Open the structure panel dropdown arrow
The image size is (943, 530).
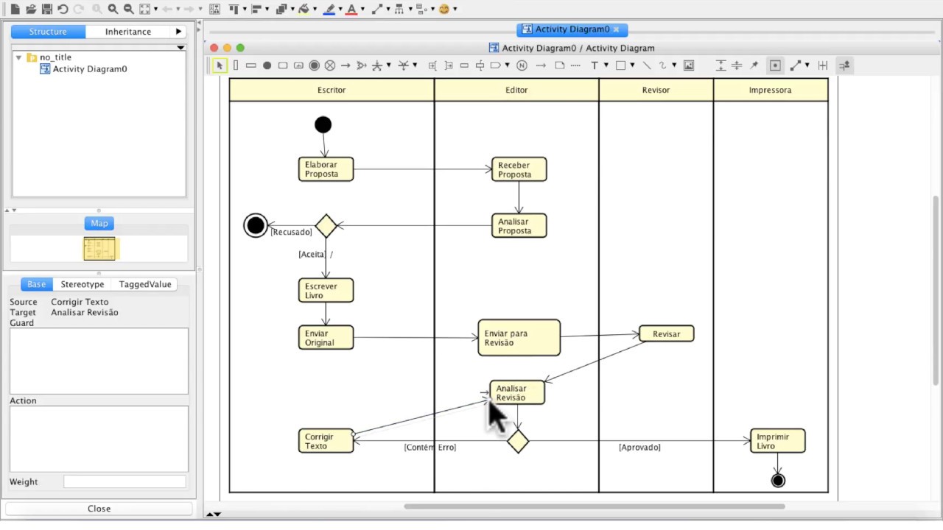(180, 48)
